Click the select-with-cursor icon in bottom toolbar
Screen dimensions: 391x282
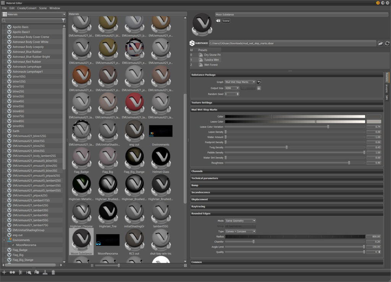click(x=29, y=272)
